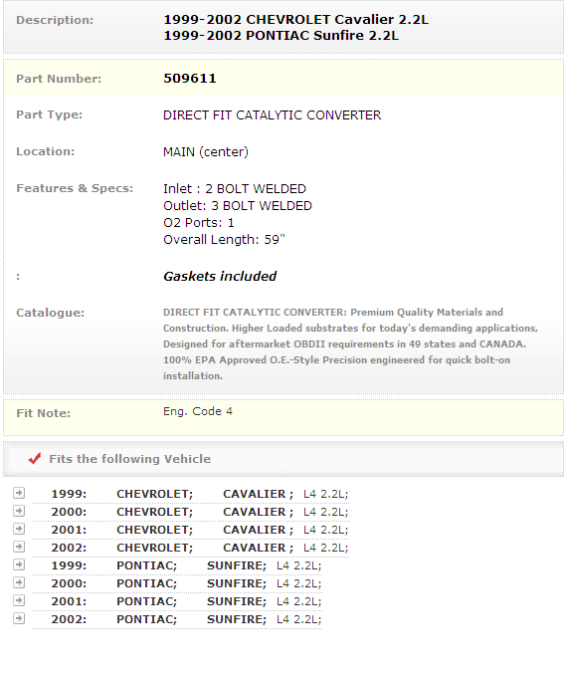Click arrow icon beside 1999 Pontiac Sunfire
567x673 pixels.
(x=19, y=564)
